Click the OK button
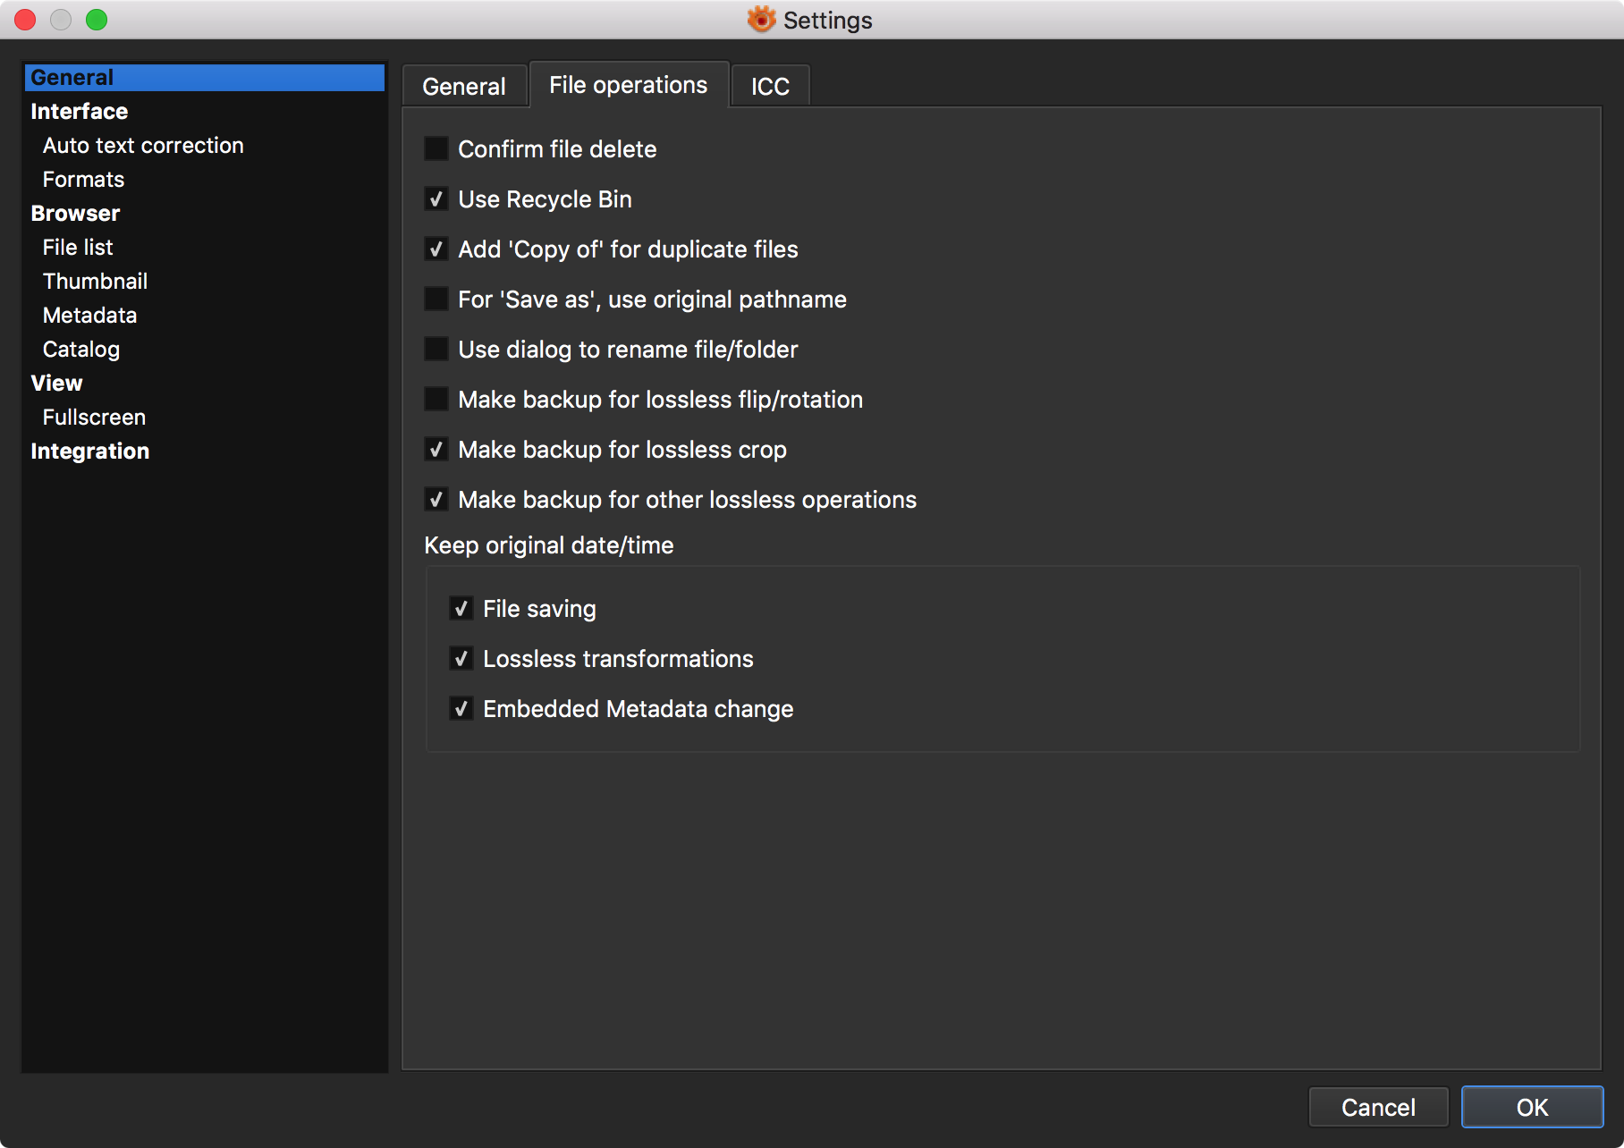1624x1148 pixels. (x=1532, y=1108)
